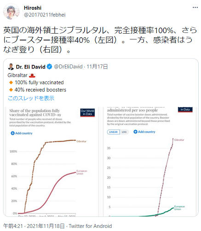Image resolution: width=201 pixels, height=231 pixels.
Task: Click the left Our World in Data logo
Action: tap(87, 113)
